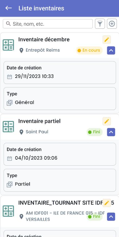Screen dimensions: 119x237
Task: Tap the Saint Paul location
Action: [x=37, y=132]
